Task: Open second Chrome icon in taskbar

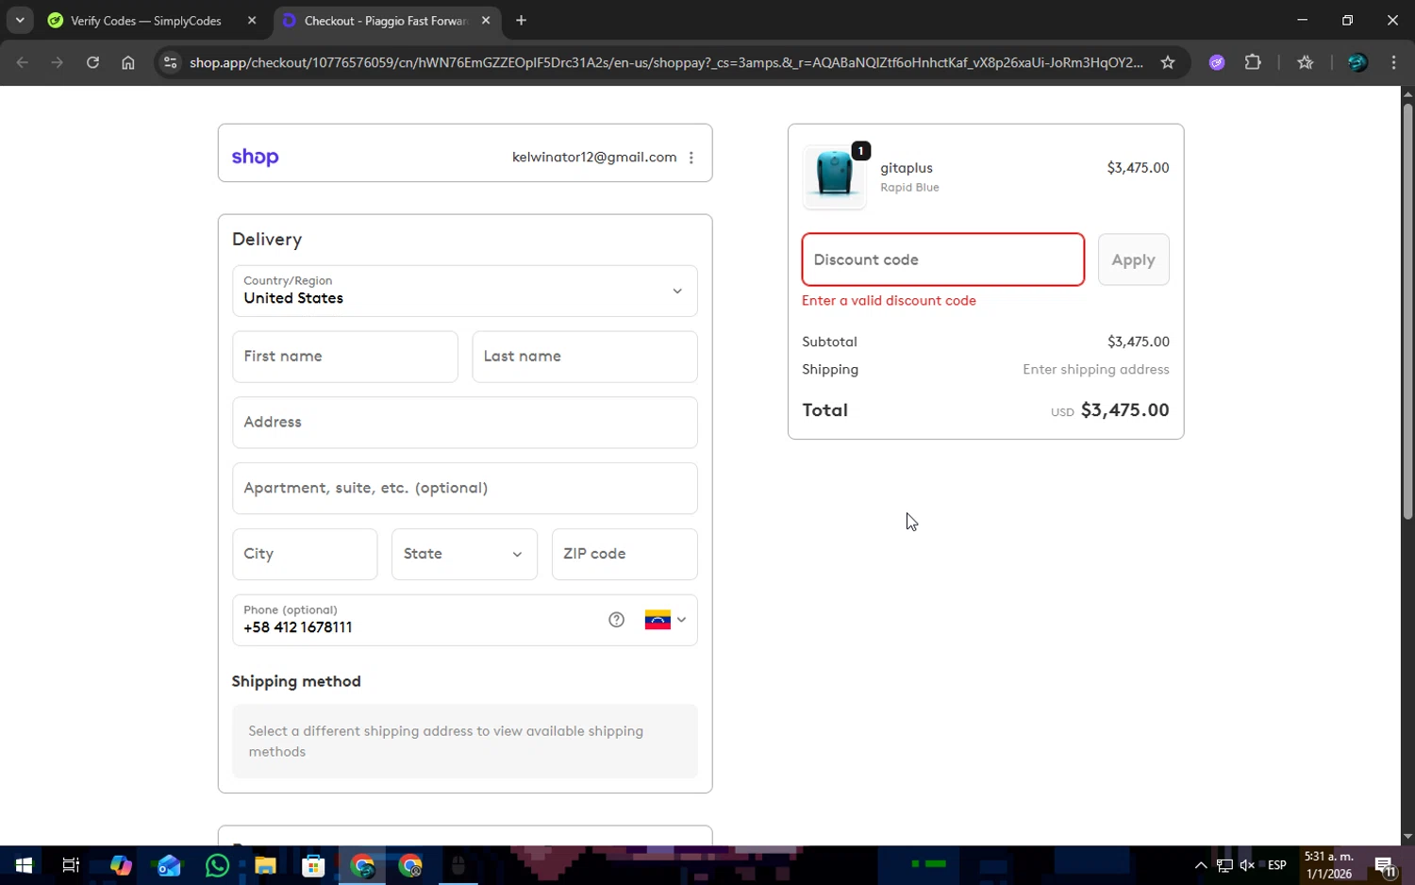Action: (x=410, y=865)
